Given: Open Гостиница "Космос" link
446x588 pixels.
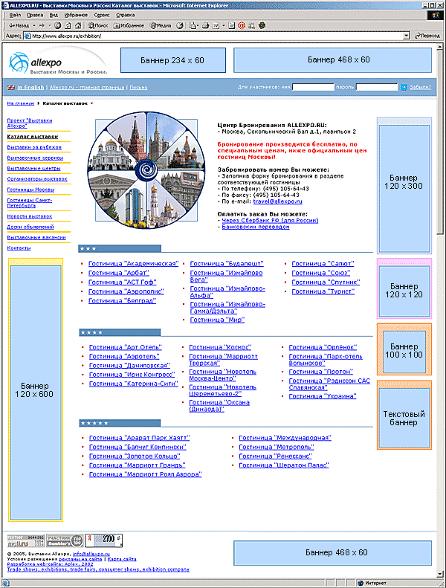Looking at the screenshot, I should [220, 347].
